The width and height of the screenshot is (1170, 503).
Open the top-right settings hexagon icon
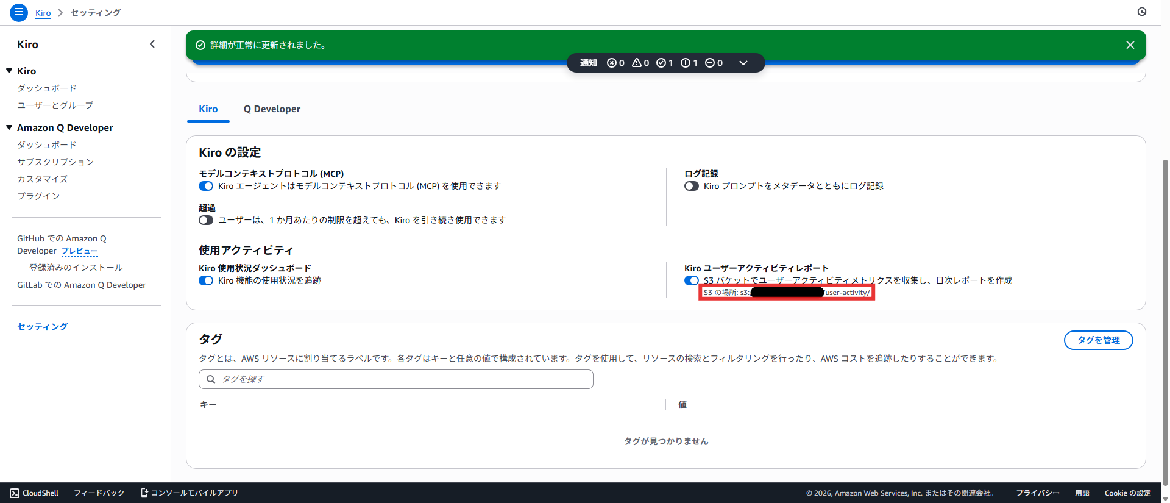(x=1142, y=12)
